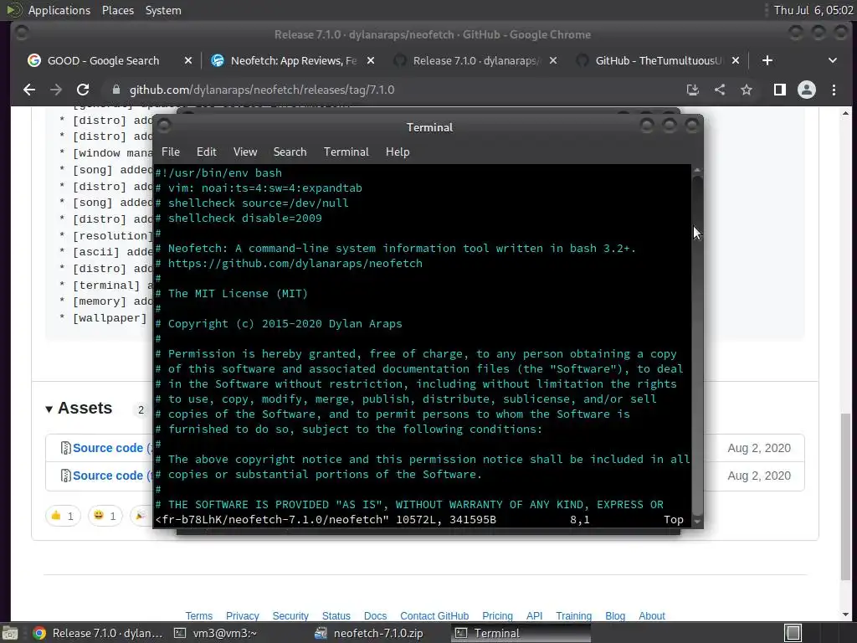Viewport: 857px width, 643px height.
Task: Switch to GitHub - TheTumultuousU tab
Action: [658, 60]
